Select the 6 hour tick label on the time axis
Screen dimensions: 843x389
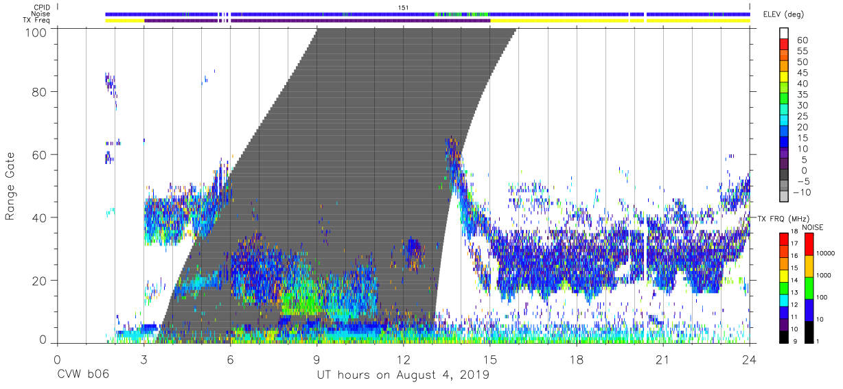click(x=230, y=359)
